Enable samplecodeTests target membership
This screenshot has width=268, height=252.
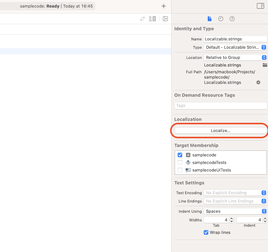[180, 162]
